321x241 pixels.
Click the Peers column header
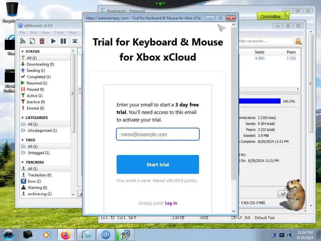291,52
